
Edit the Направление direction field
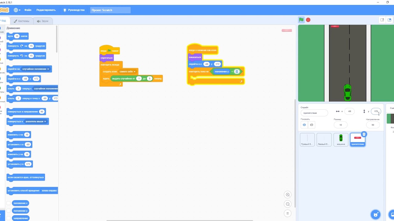373,125
